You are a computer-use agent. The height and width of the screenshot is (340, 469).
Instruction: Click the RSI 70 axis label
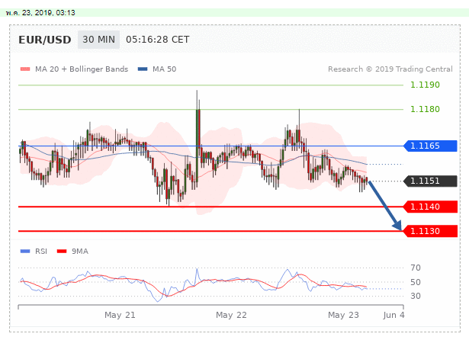pos(416,268)
